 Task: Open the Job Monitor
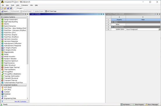click(x=126, y=105)
